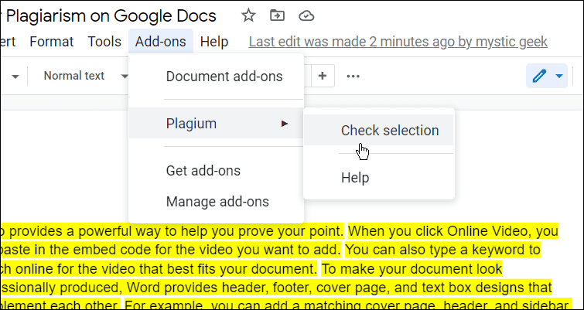The image size is (584, 310).
Task: Click the pencil editing mode icon
Action: coord(539,76)
